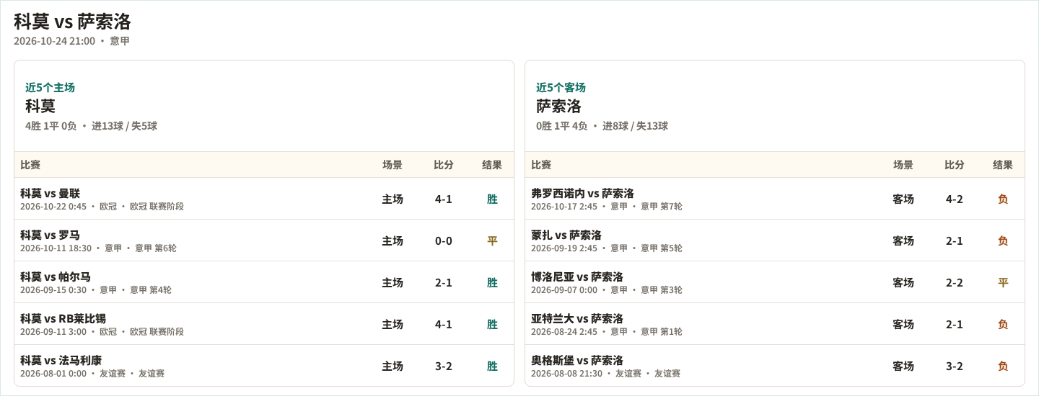The width and height of the screenshot is (1039, 396).
Task: Click the 负 result for 弗罗西诺内 vs 萨索洛
Action: pos(1003,199)
